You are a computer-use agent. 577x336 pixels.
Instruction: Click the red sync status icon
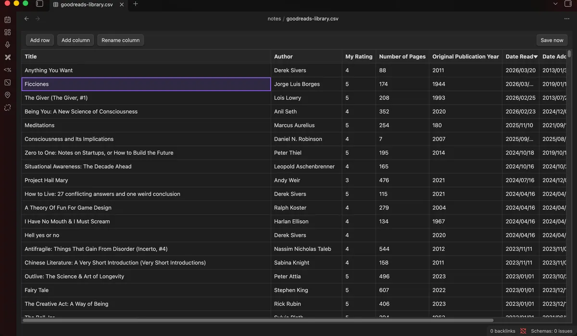point(523,331)
